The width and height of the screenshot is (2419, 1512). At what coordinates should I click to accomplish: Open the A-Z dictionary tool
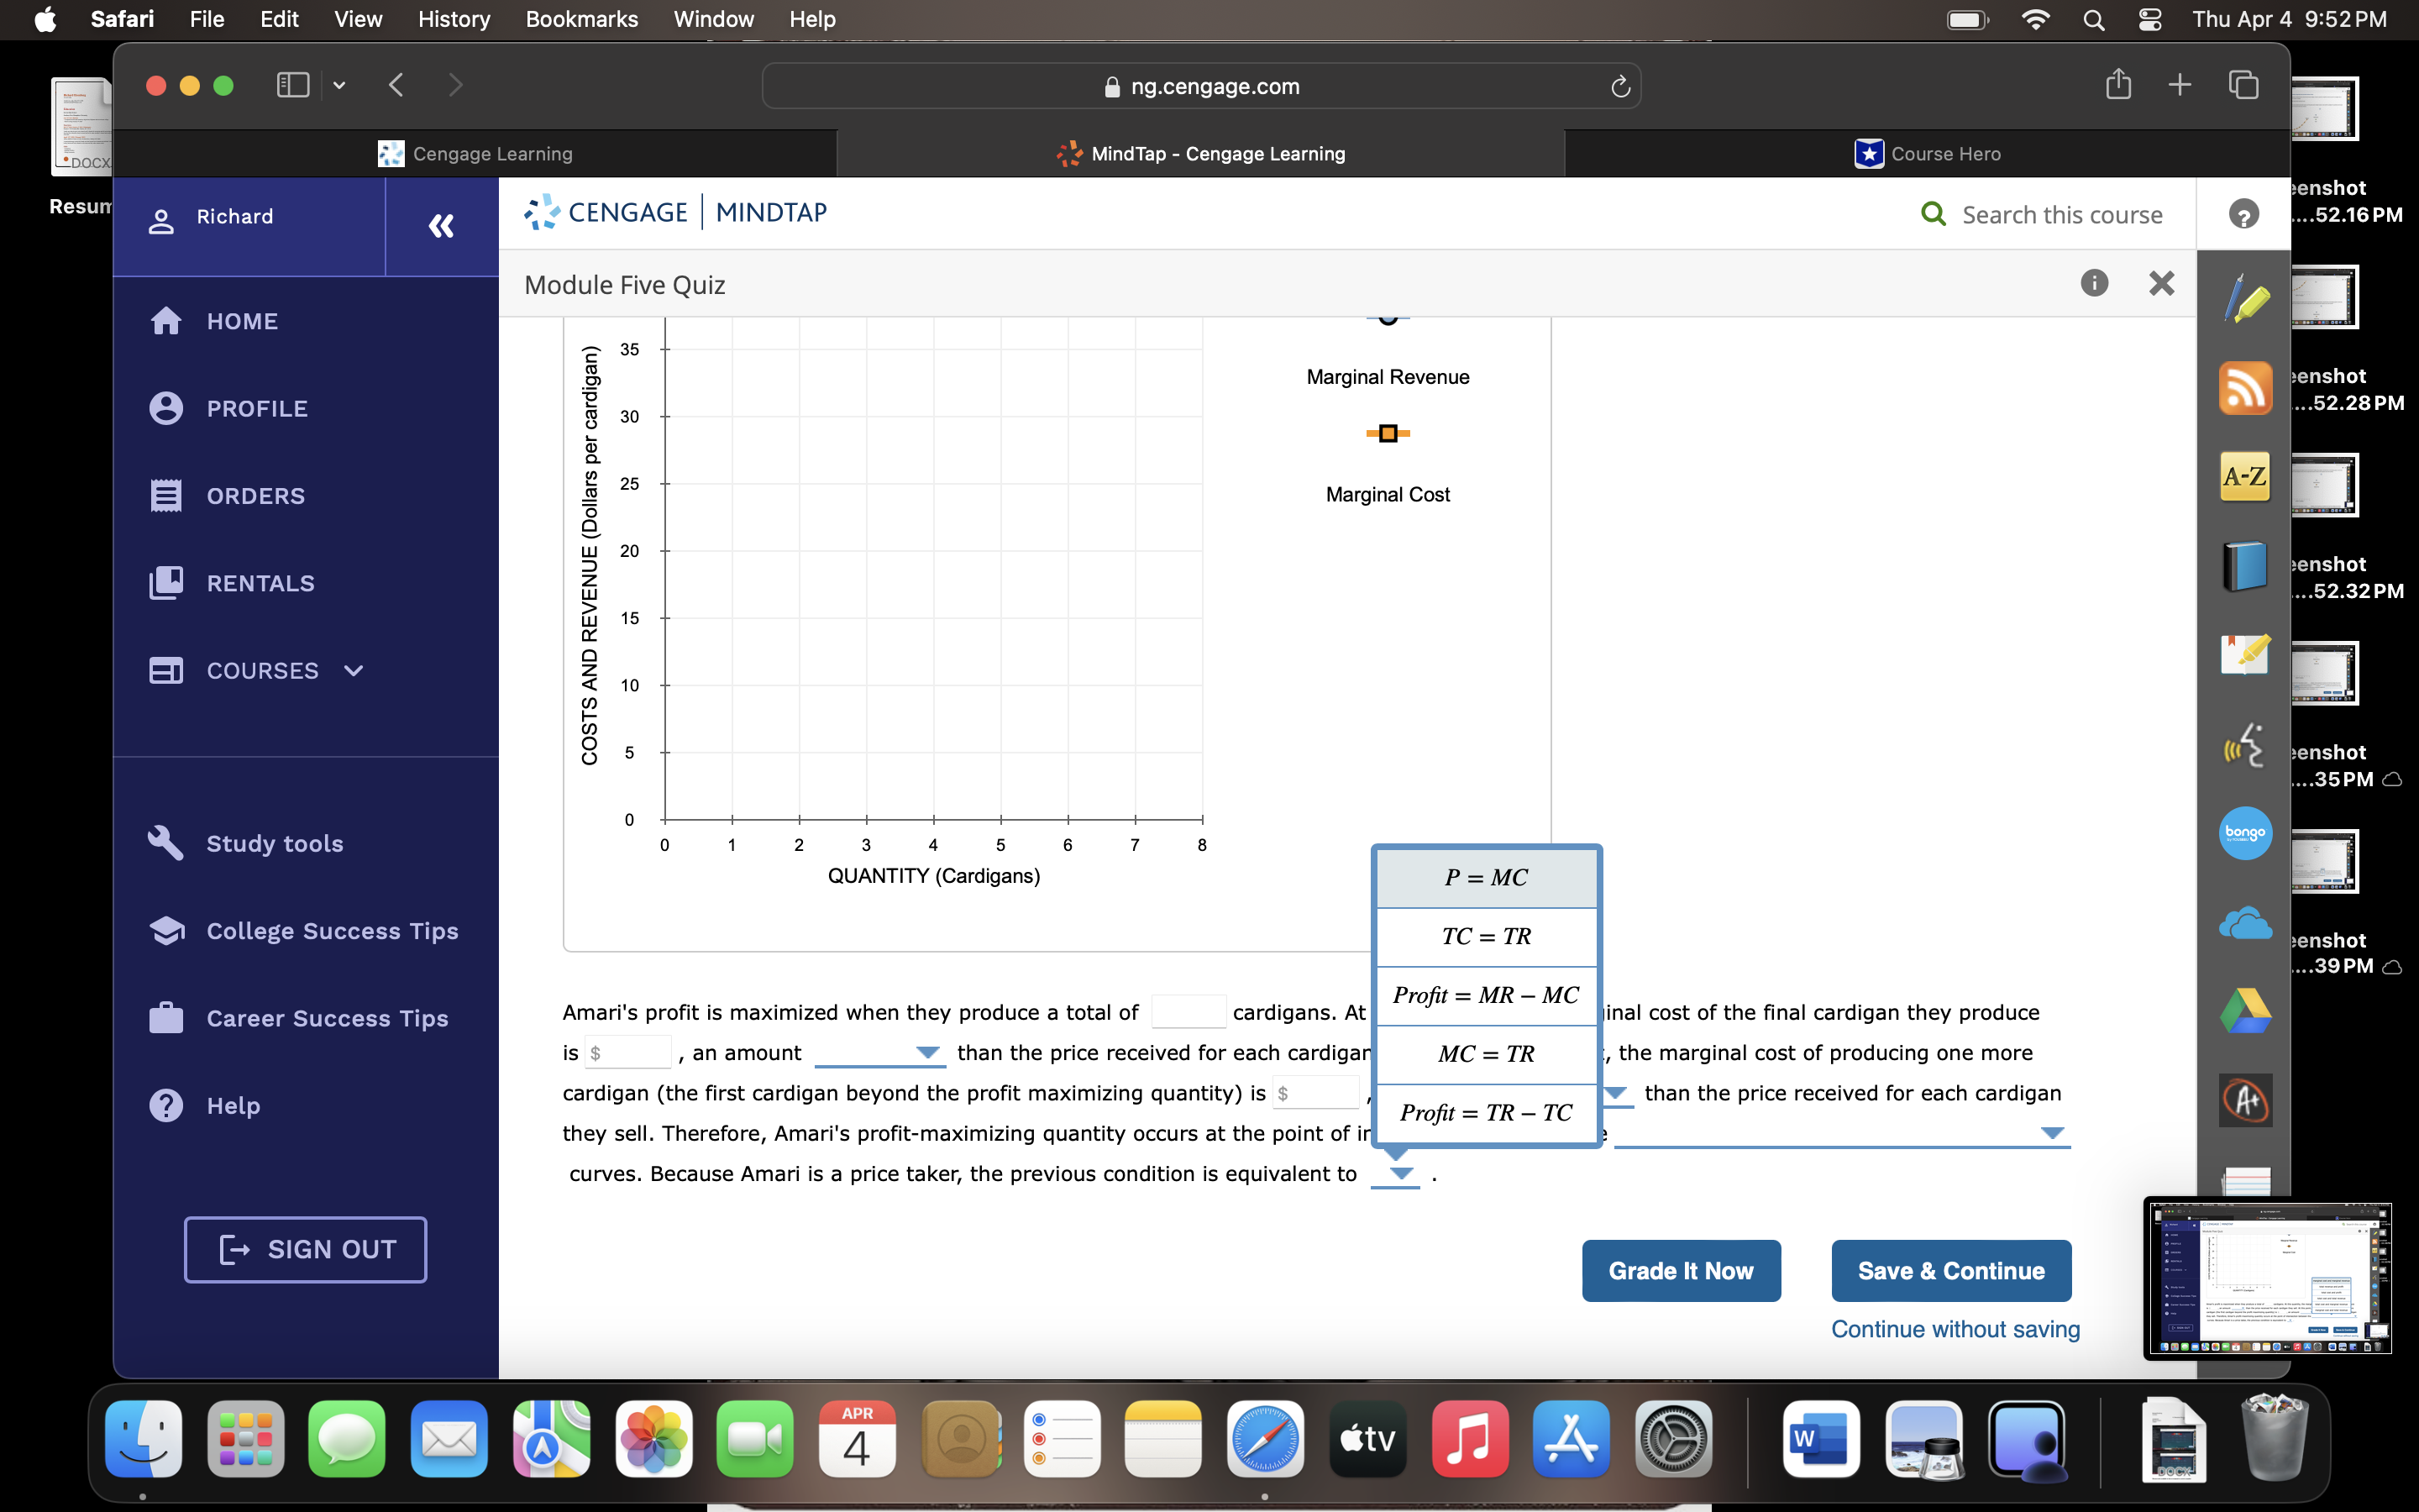[2245, 477]
